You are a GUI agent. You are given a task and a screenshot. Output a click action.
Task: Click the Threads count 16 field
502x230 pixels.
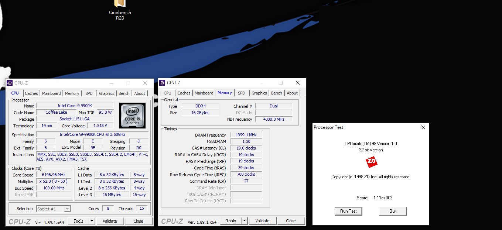142,209
